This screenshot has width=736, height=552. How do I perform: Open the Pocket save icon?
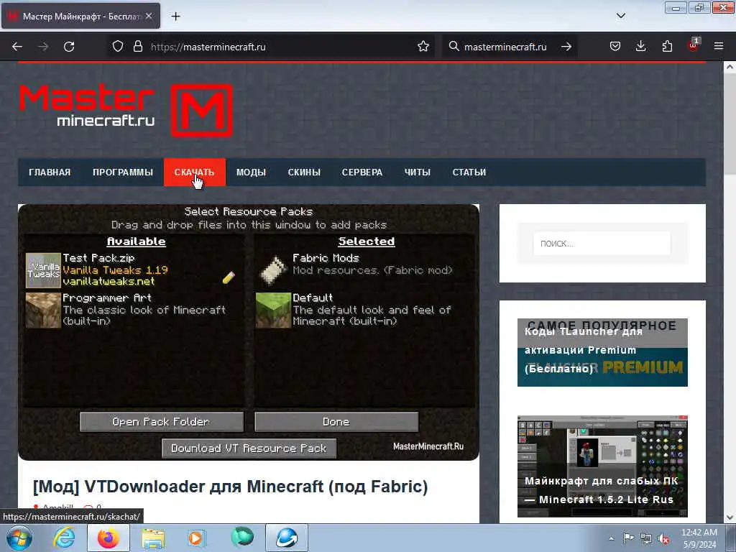click(x=615, y=47)
